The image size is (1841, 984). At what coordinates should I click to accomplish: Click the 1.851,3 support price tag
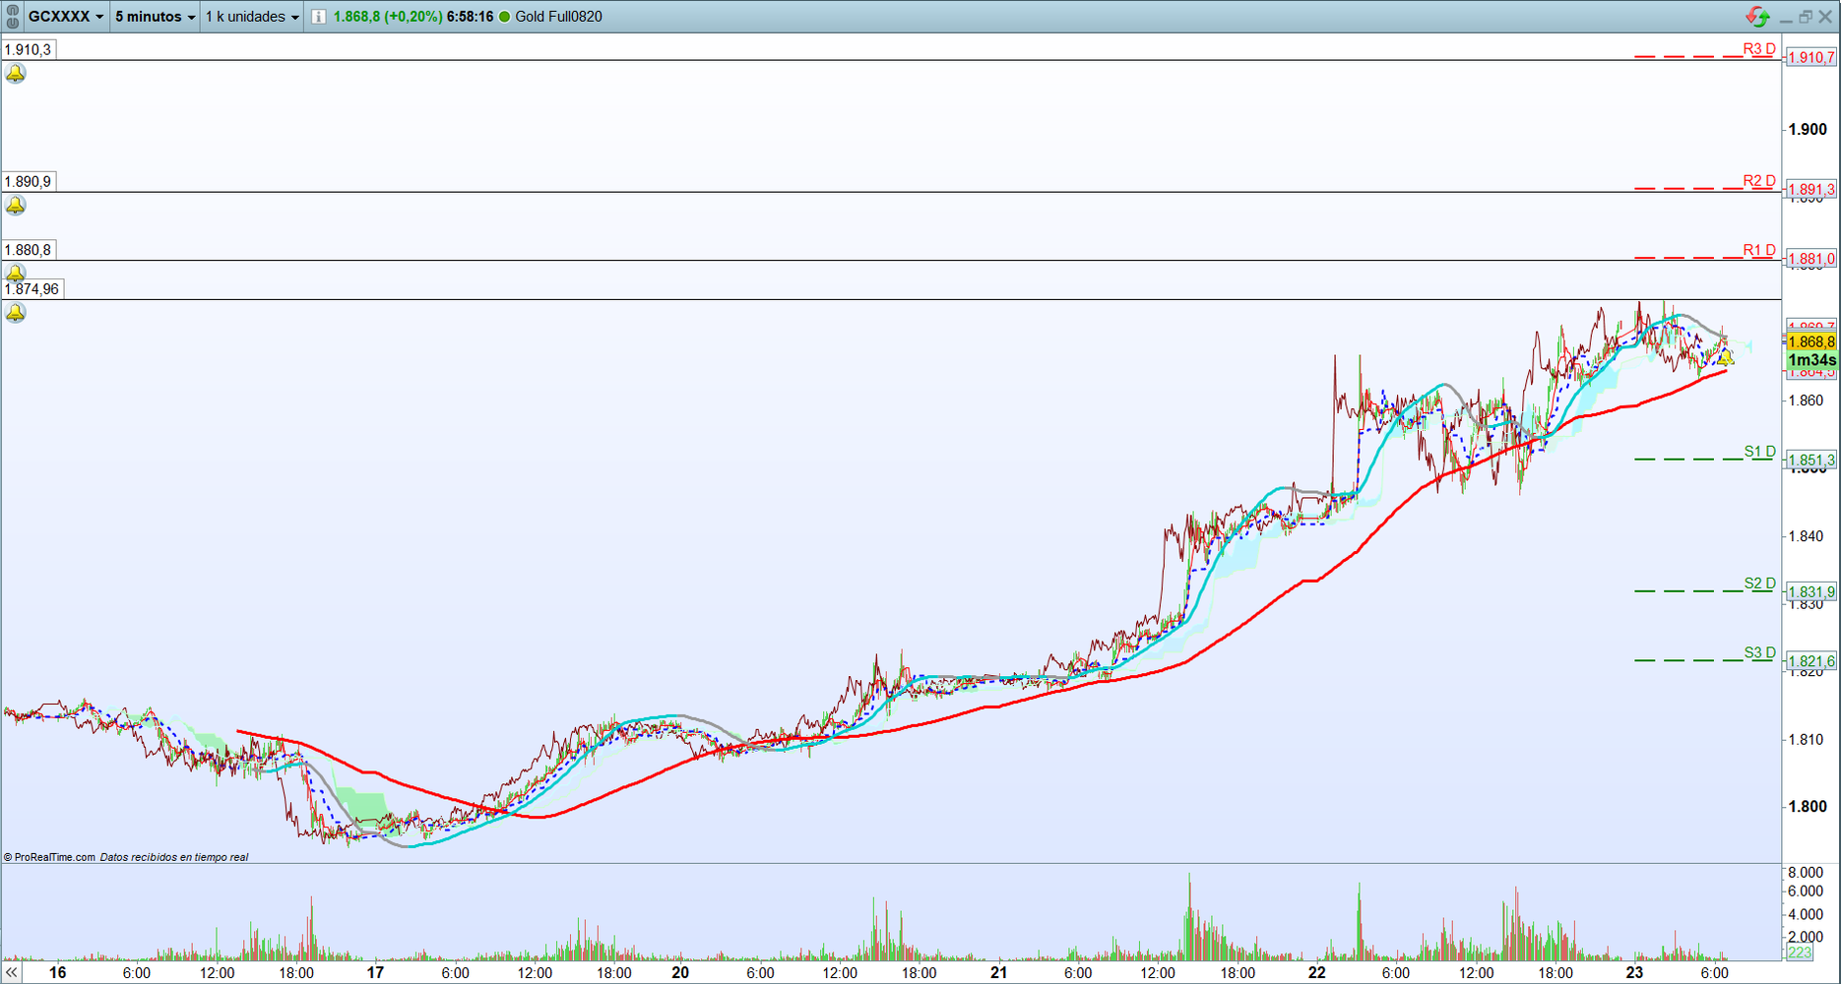(1811, 461)
